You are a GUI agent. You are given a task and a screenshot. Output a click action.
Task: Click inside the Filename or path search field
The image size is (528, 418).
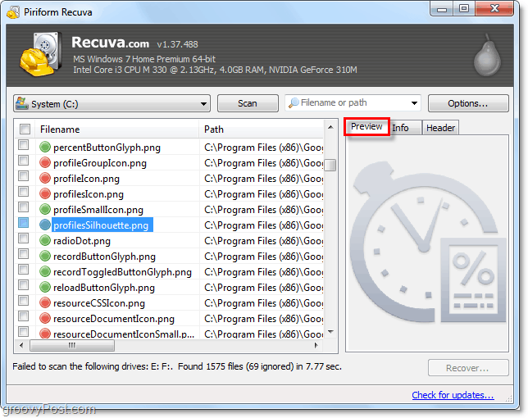(353, 102)
